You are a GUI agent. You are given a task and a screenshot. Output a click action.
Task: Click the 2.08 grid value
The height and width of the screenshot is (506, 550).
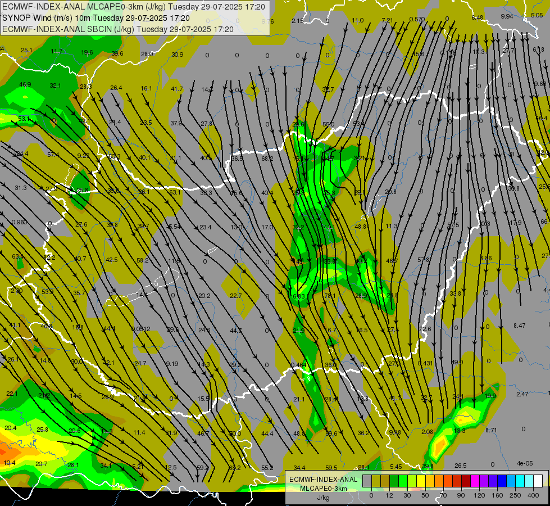[427, 432]
